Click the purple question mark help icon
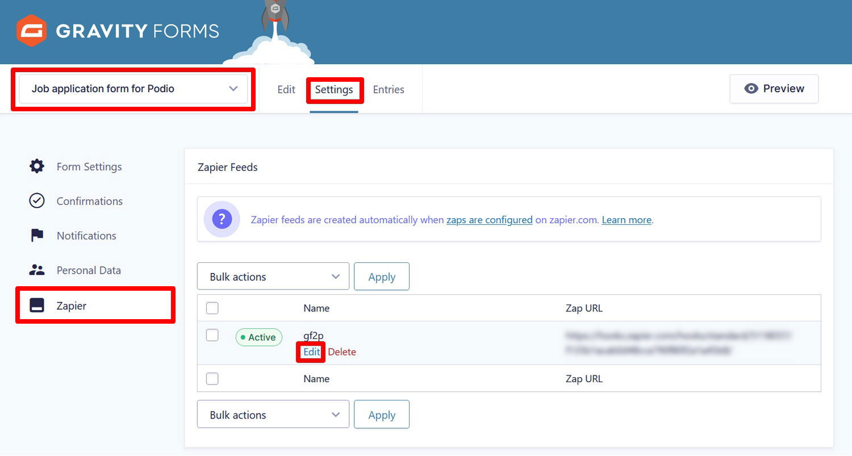Screen dimensions: 852x456 222,219
